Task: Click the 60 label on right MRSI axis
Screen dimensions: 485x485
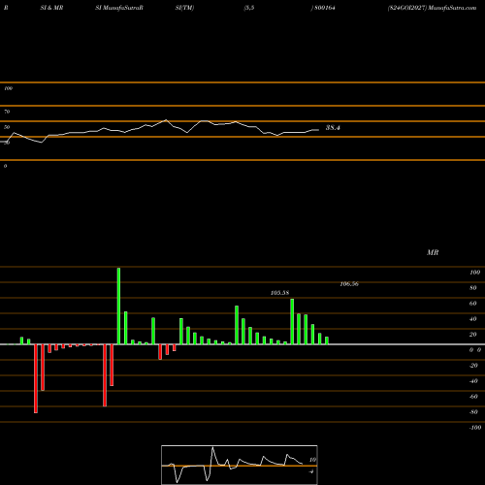Action: coord(473,304)
